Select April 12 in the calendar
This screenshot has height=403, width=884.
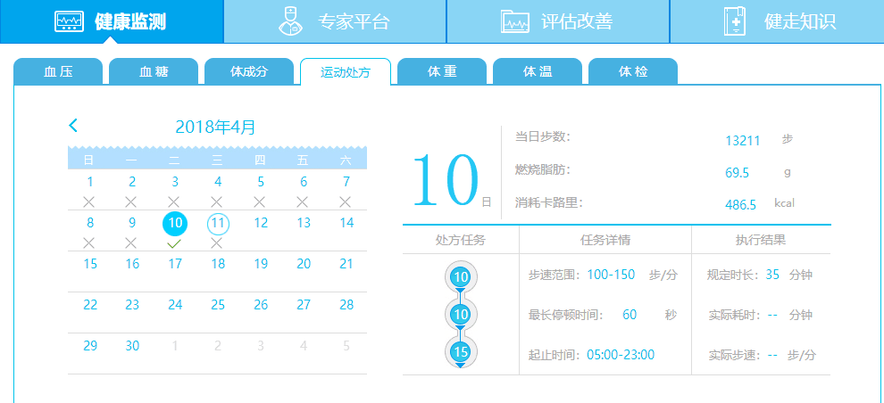(261, 223)
